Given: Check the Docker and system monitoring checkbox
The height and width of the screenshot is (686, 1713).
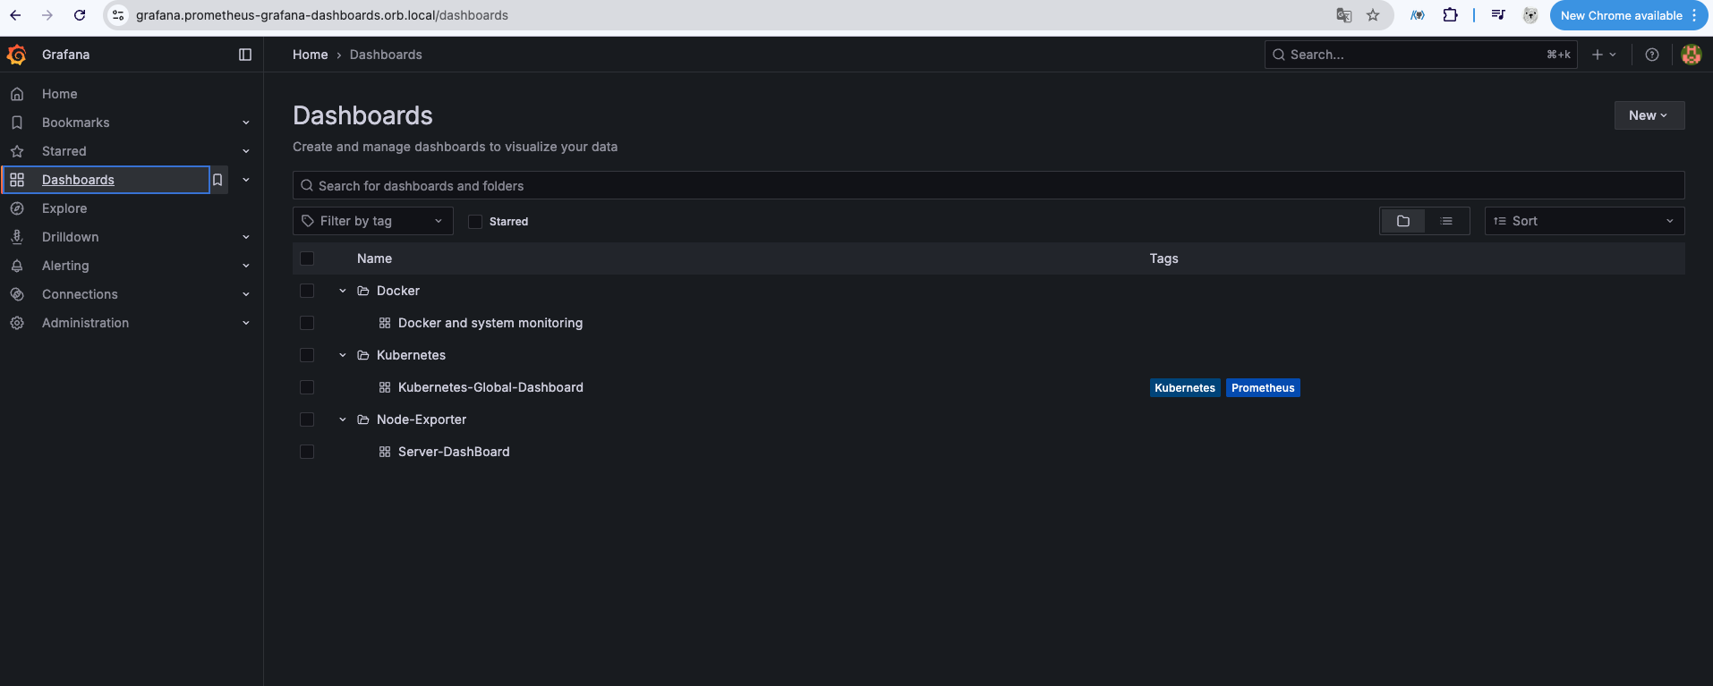Looking at the screenshot, I should 307,323.
